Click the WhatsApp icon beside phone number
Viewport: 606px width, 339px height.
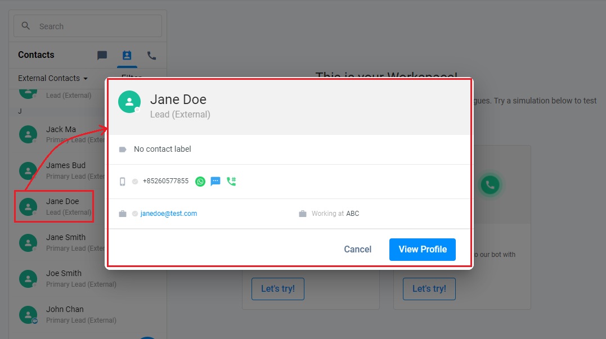point(200,182)
